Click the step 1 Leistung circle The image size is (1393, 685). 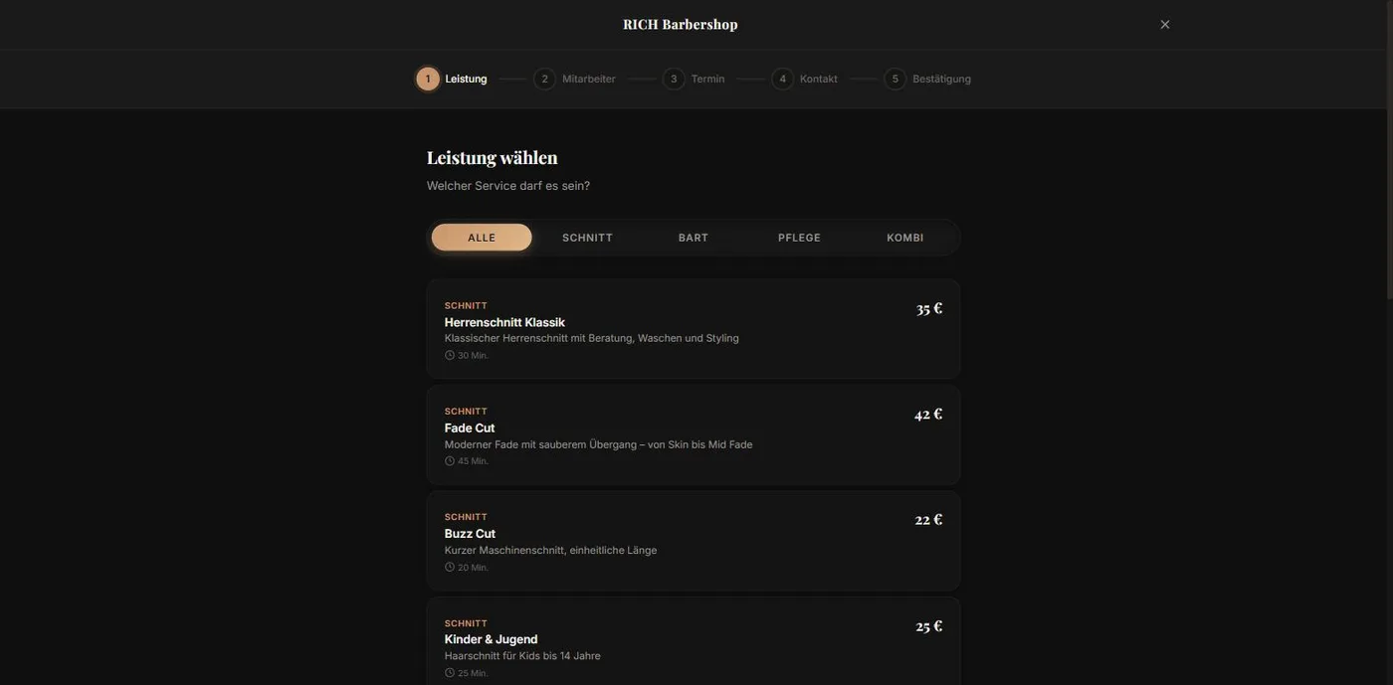428,79
